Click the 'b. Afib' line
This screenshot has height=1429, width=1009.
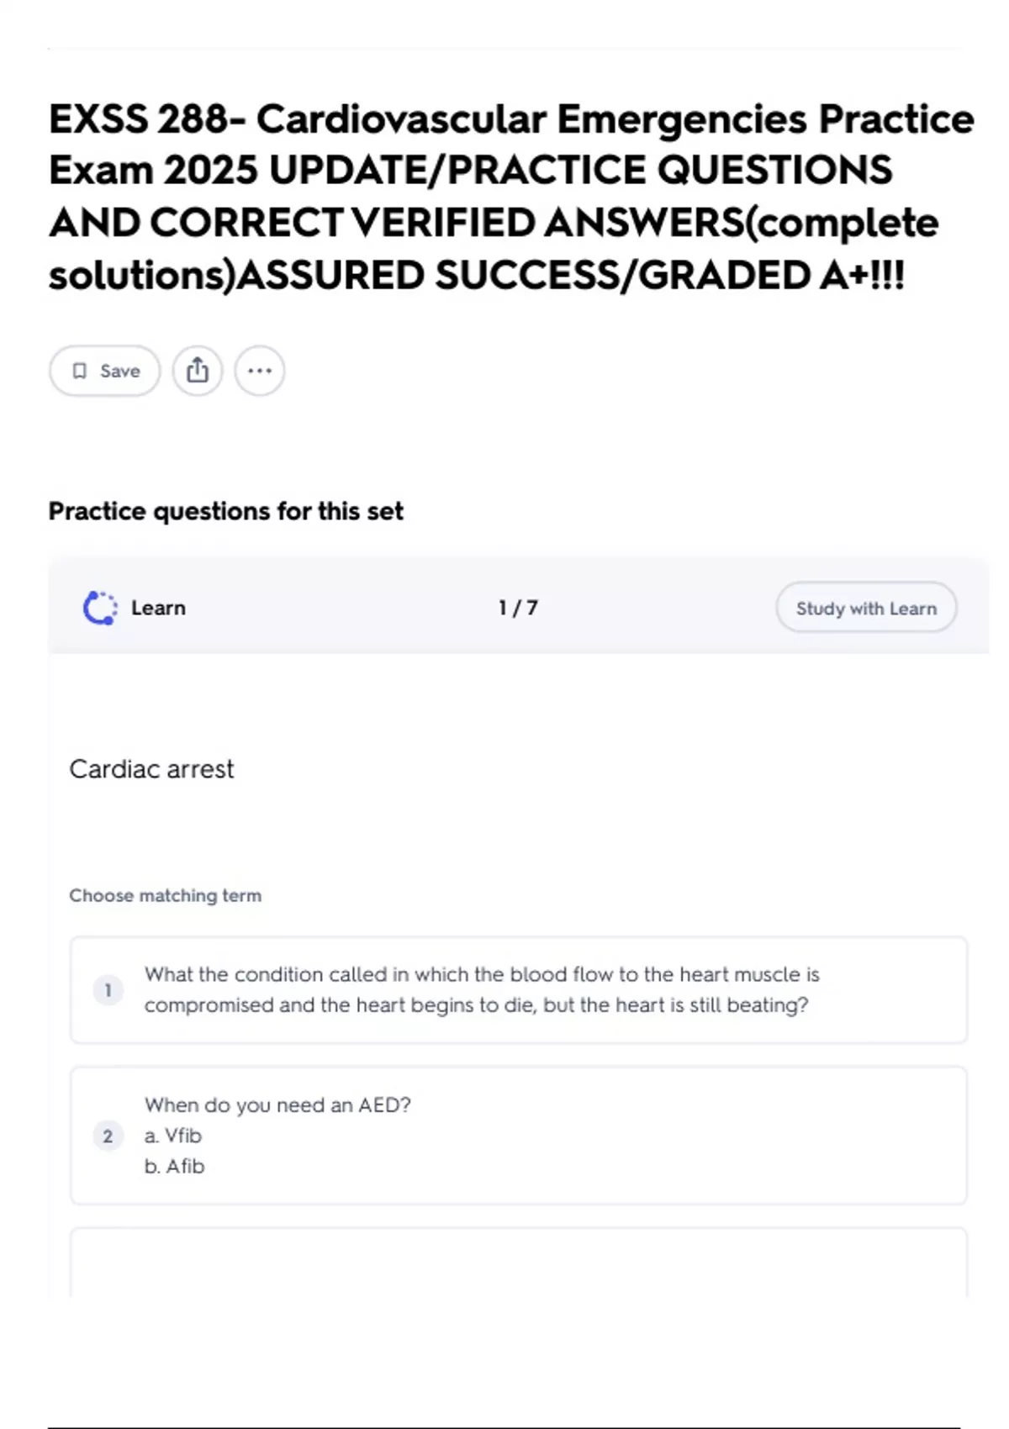pos(175,1167)
